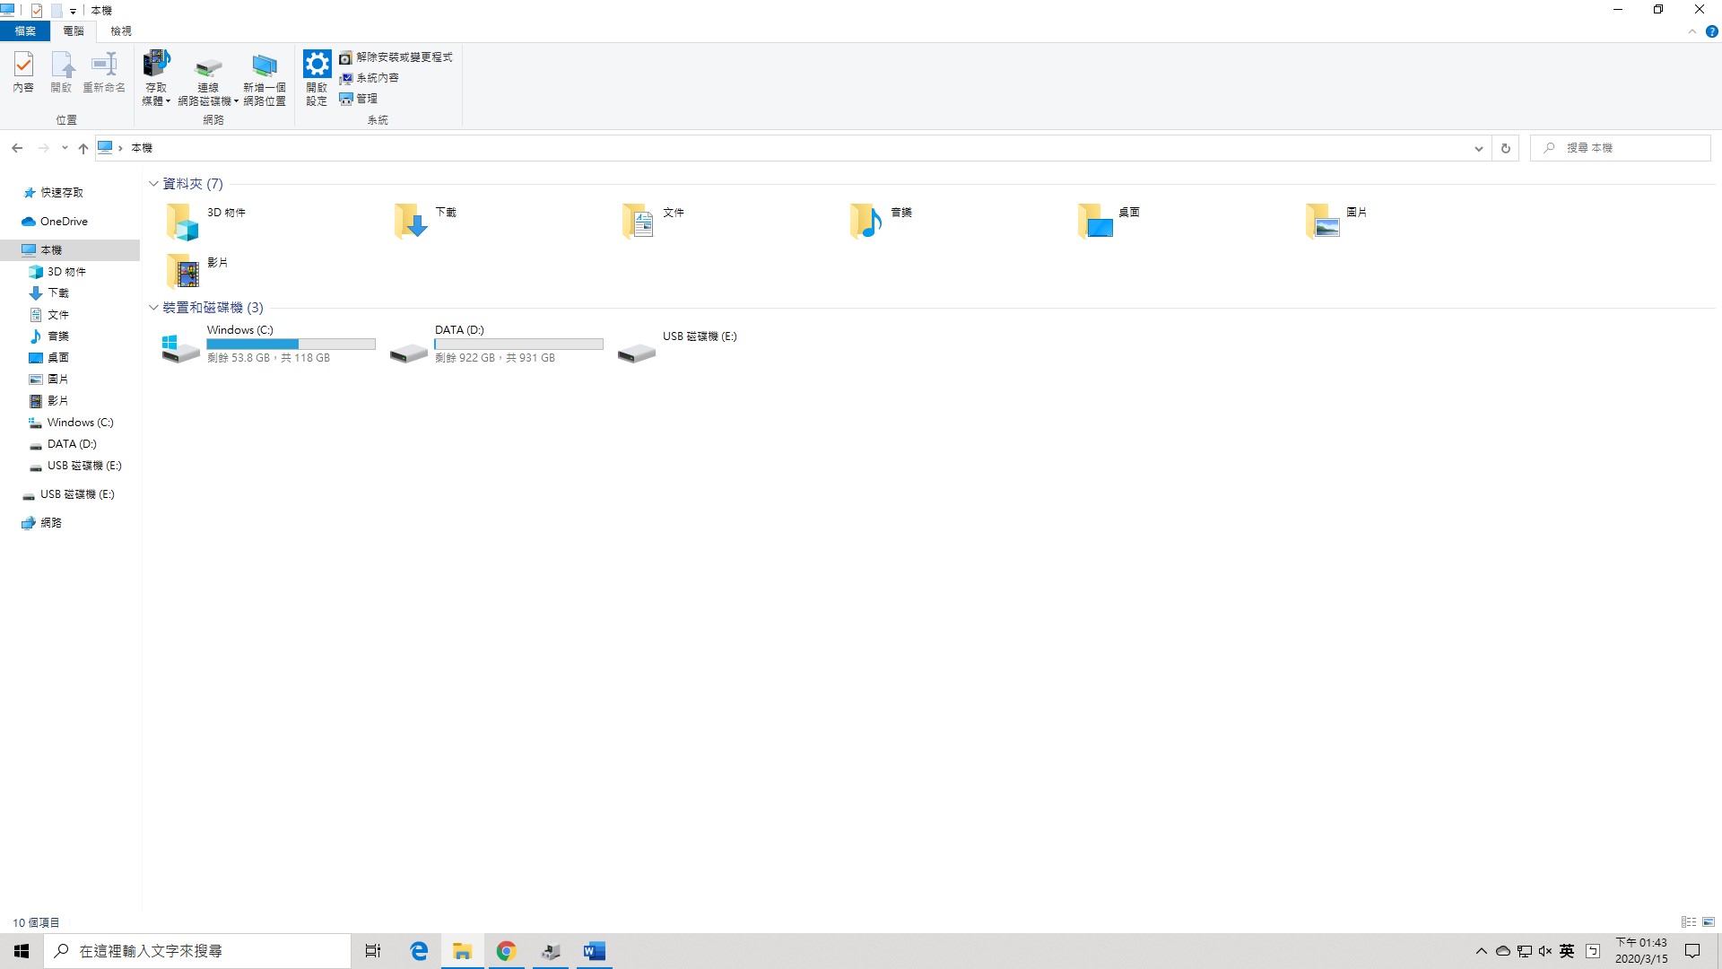The image size is (1722, 969).
Task: Select the Windows (C:) drive icon
Action: (x=179, y=347)
